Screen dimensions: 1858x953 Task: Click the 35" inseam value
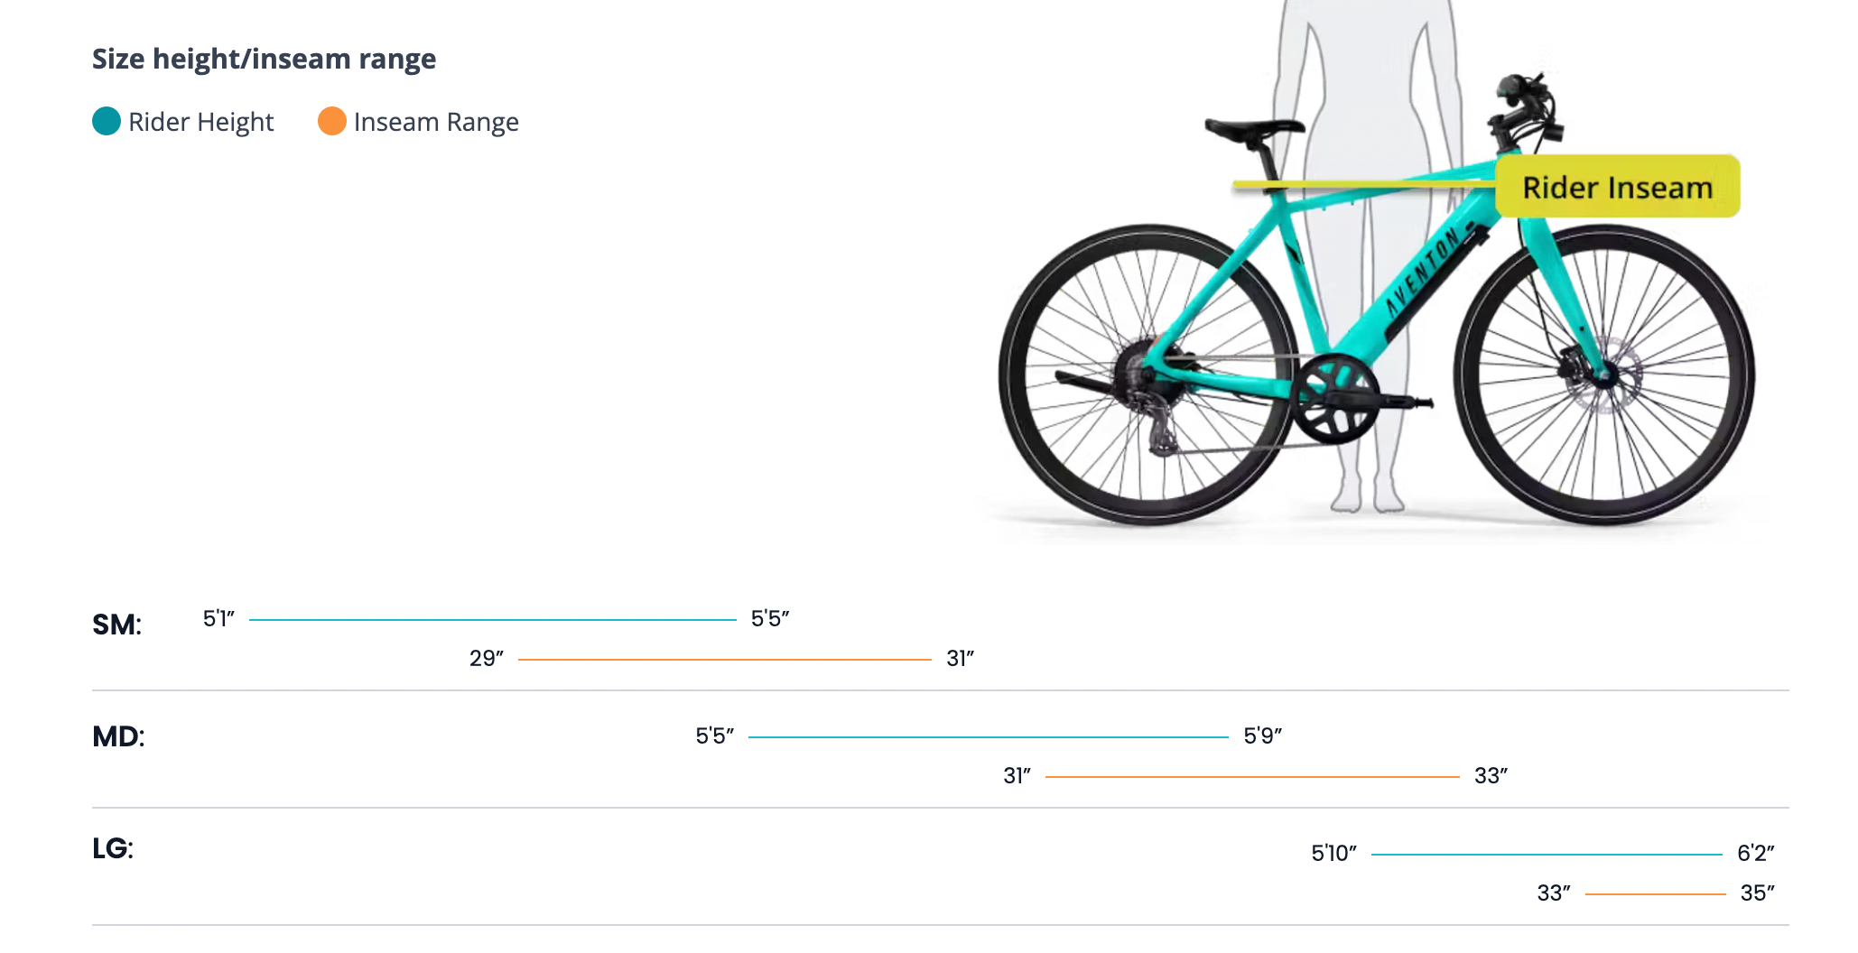click(1757, 893)
